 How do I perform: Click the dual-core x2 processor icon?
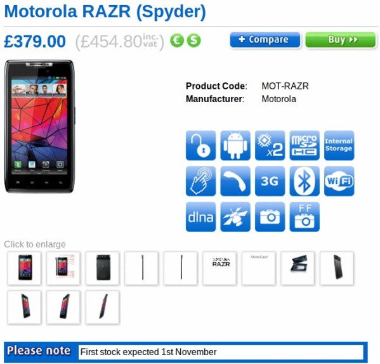click(270, 146)
